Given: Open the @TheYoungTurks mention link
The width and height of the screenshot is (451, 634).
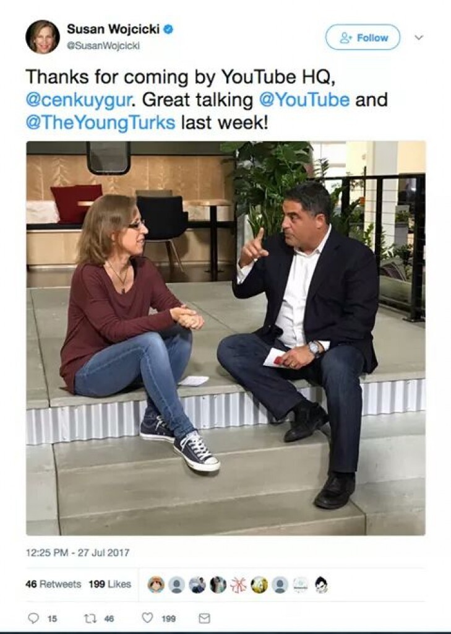Looking at the screenshot, I should [100, 123].
